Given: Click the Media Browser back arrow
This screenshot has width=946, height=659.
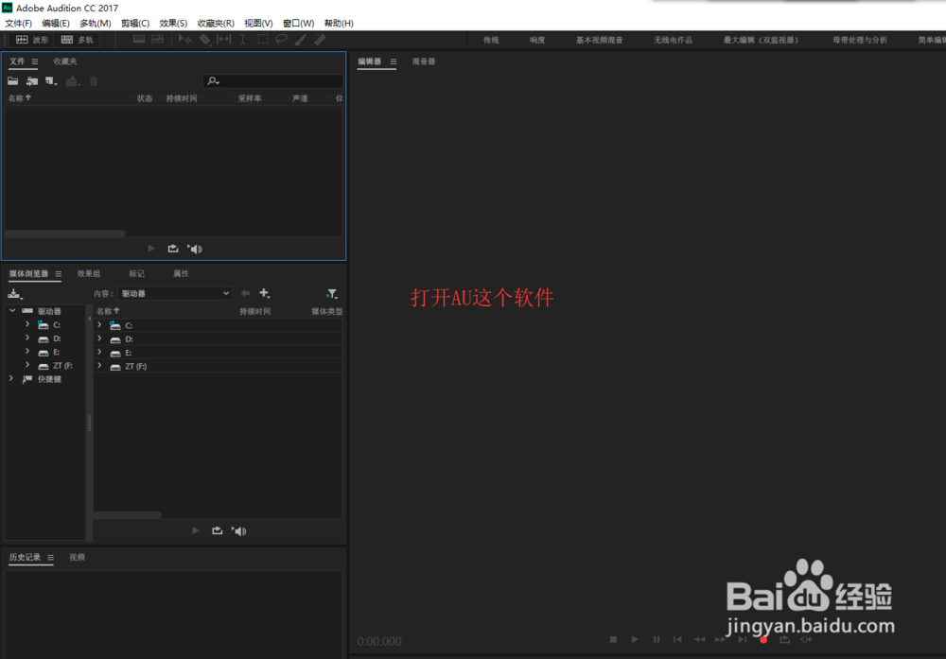Looking at the screenshot, I should tap(245, 293).
